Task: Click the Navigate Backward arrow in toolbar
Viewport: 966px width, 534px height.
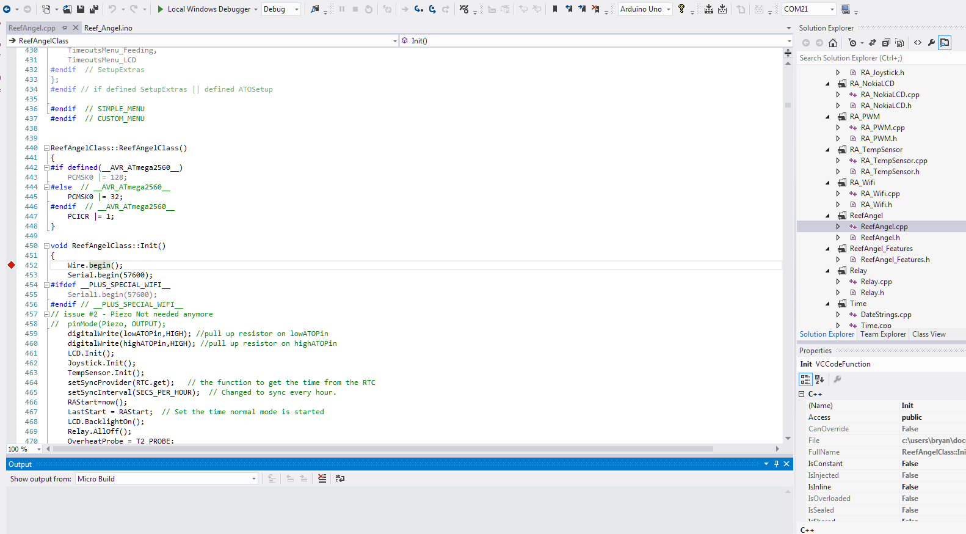Action: (x=7, y=9)
